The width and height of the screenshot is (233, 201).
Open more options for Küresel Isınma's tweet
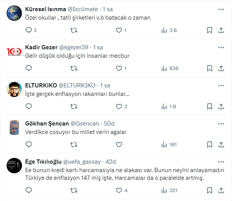tap(221, 8)
